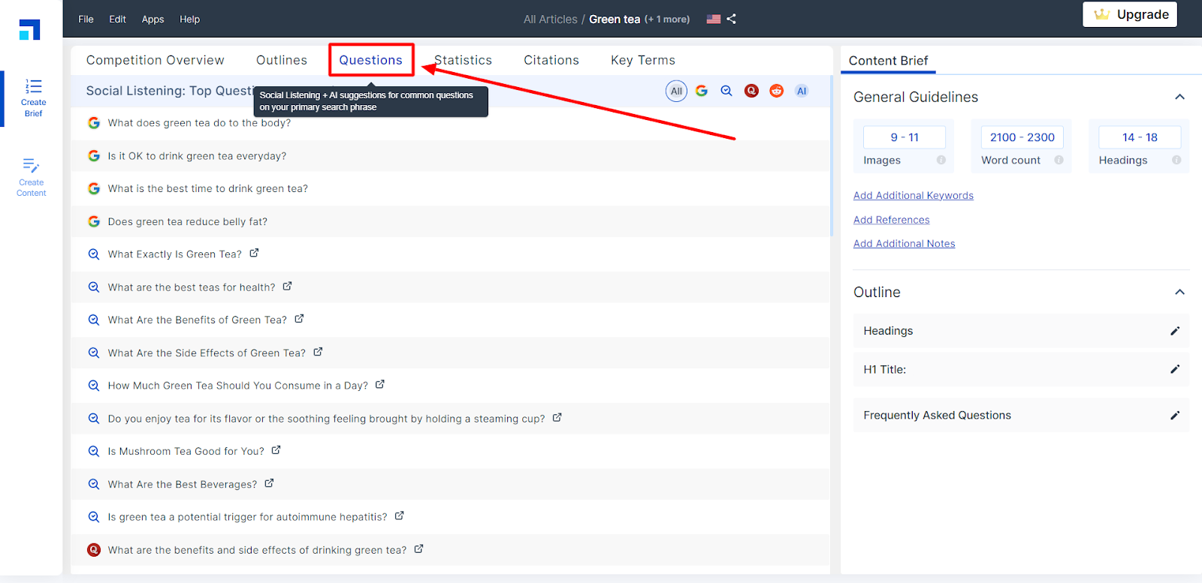Click the Add References link
This screenshot has width=1202, height=583.
[892, 220]
